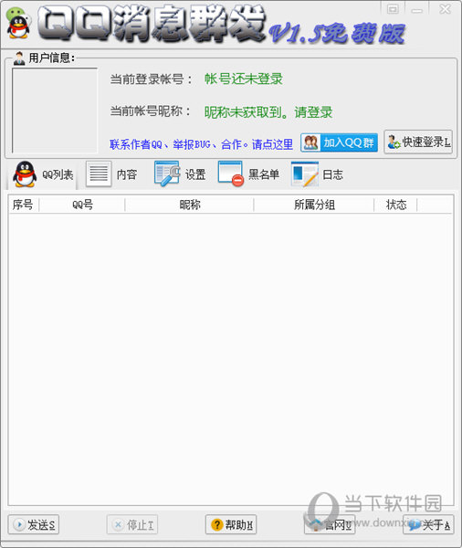
Task: Click the wrench icon for 设置
Action: click(167, 174)
